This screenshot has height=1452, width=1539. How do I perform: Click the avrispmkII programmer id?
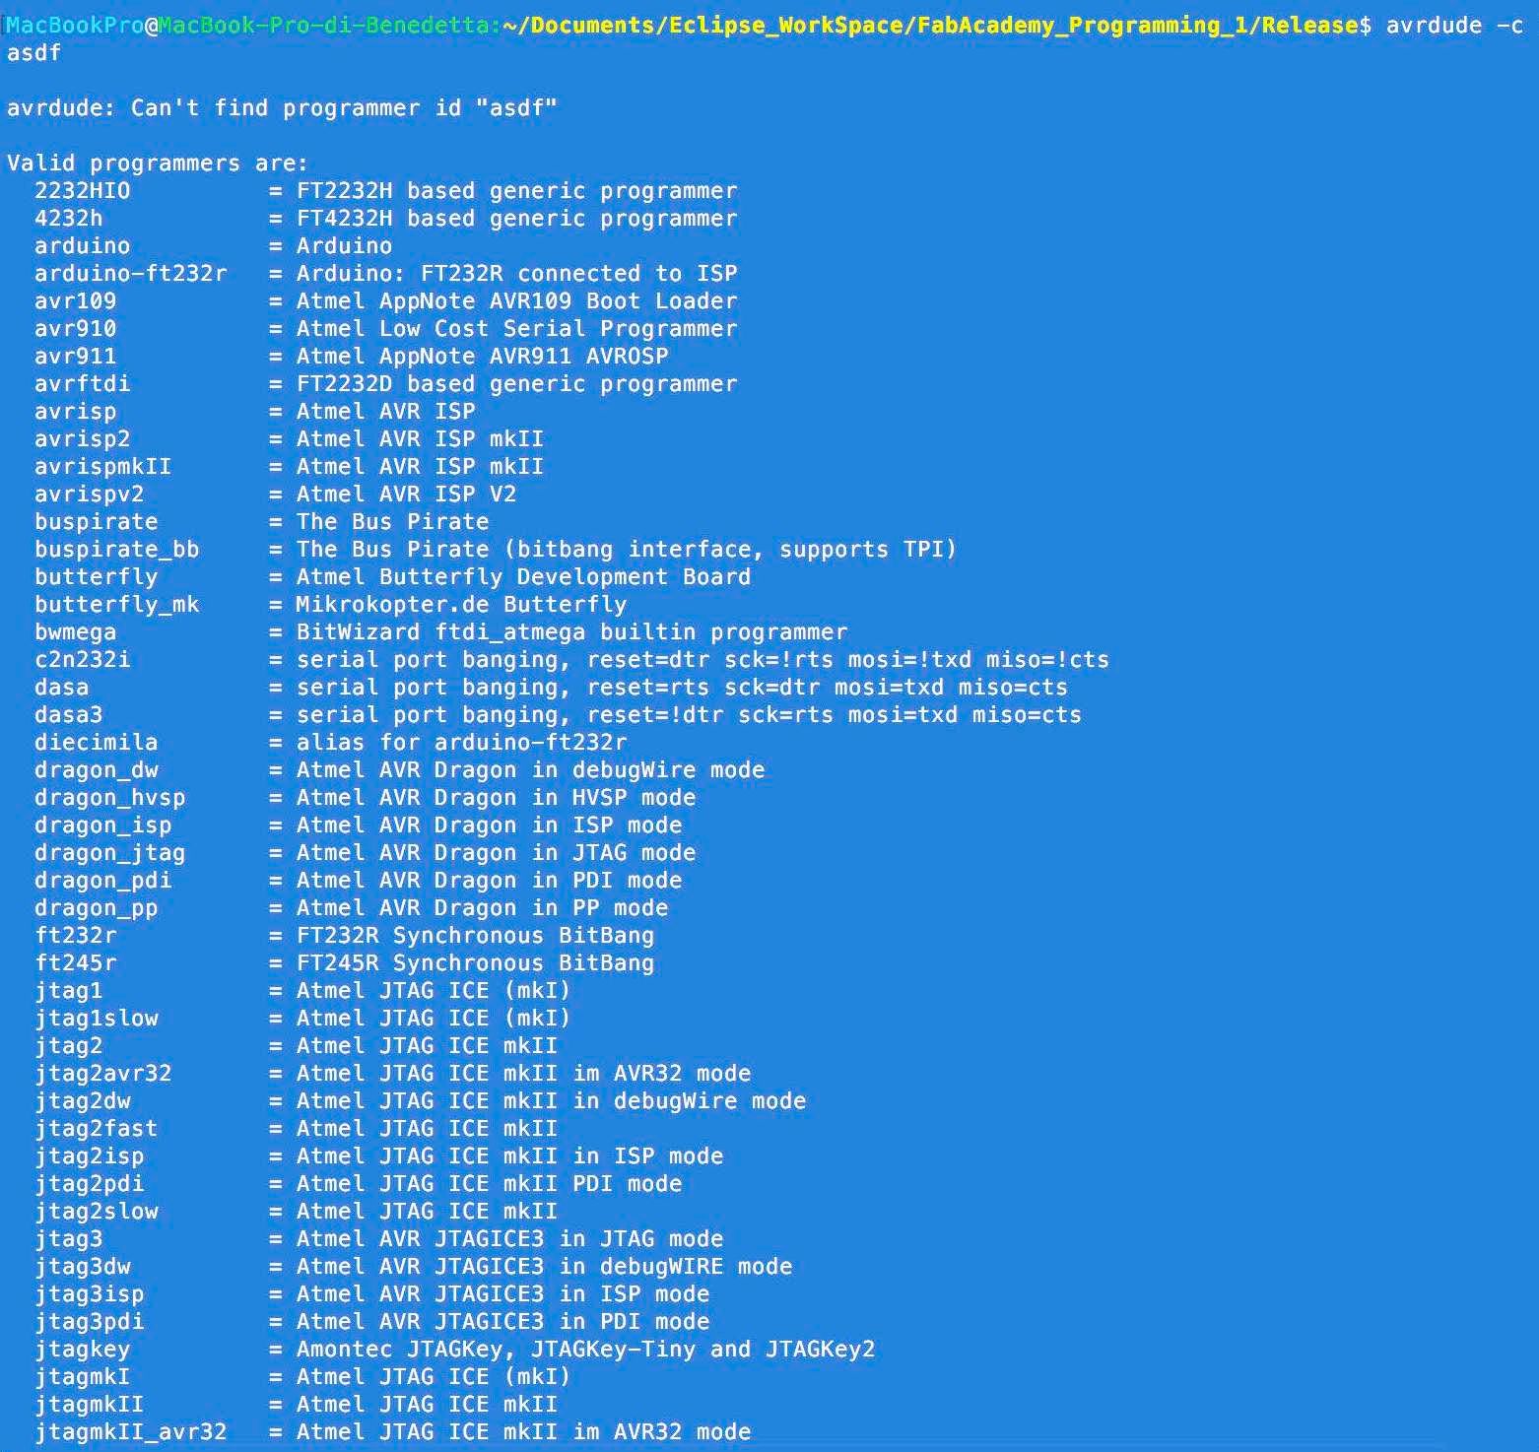pos(102,467)
